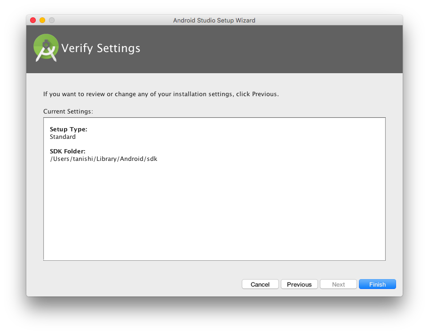Image resolution: width=429 pixels, height=334 pixels.
Task: Click the review installation settings instruction text
Action: click(x=161, y=94)
